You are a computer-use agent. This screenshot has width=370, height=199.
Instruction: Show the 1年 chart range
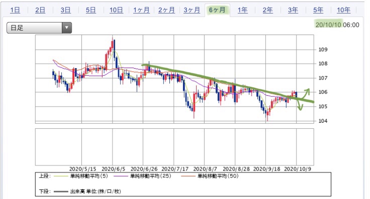pos(242,10)
